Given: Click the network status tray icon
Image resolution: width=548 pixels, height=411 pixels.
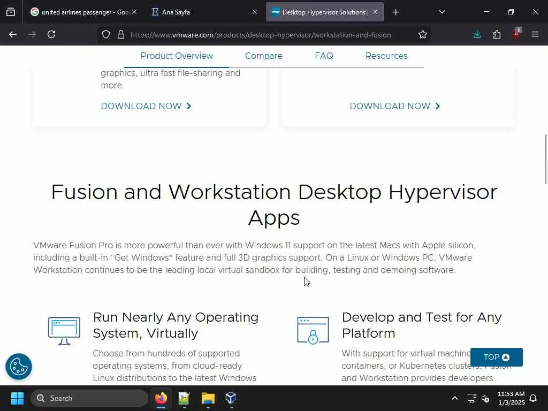Looking at the screenshot, I should [x=472, y=398].
